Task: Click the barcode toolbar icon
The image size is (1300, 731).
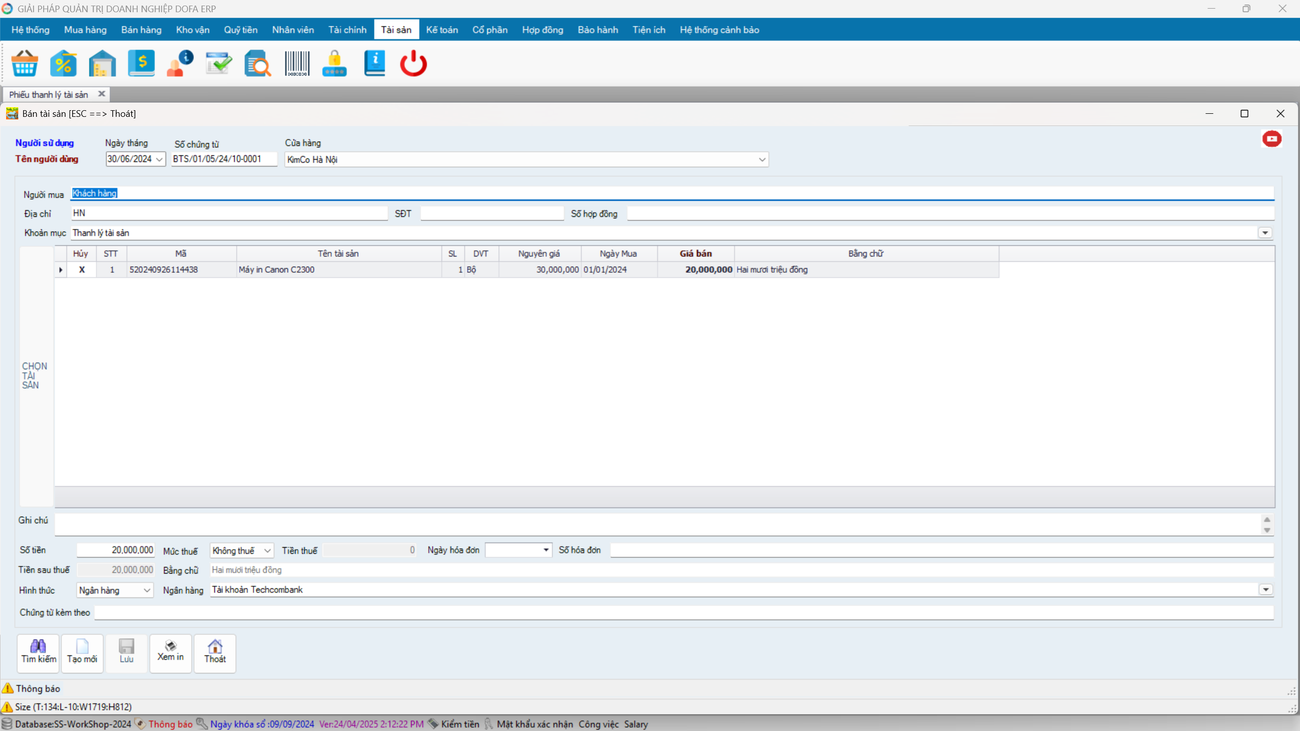Action: point(297,63)
